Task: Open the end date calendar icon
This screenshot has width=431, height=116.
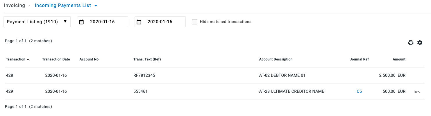Action: tap(139, 22)
